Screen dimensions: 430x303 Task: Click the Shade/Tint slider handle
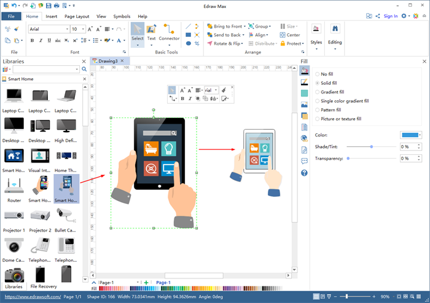point(372,147)
